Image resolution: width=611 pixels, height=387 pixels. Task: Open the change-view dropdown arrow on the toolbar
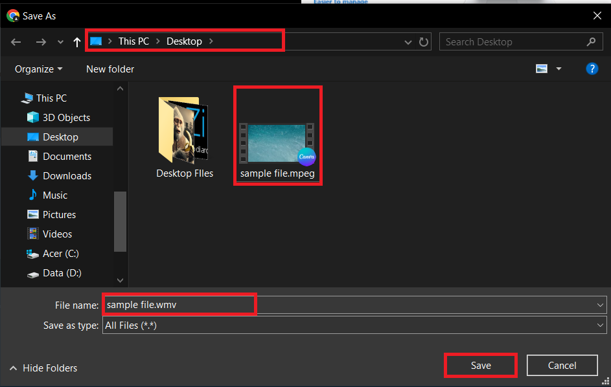[x=559, y=68]
